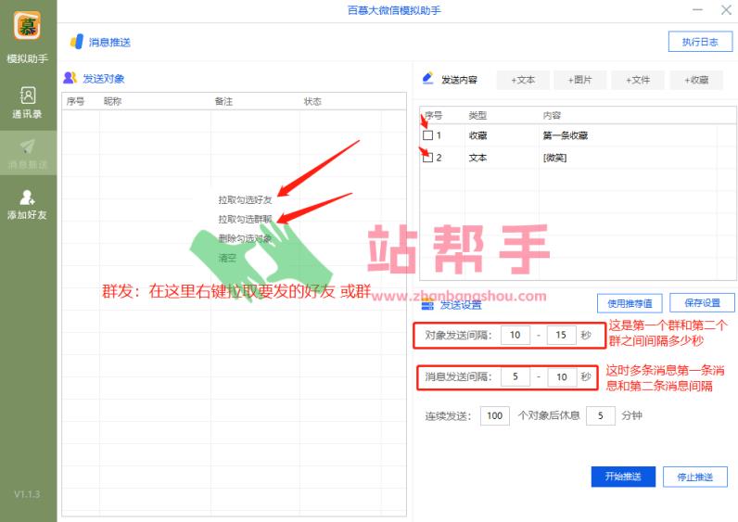Tick the checkbox for row 1 收藏

(x=427, y=135)
